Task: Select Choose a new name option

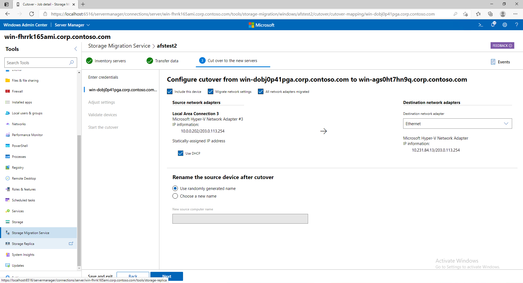Action: point(175,196)
